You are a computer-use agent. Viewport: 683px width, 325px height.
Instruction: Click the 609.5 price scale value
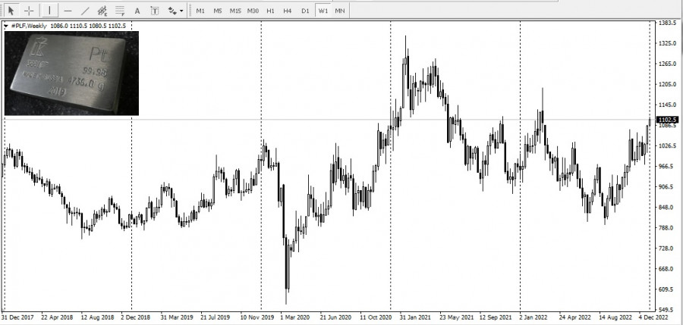click(x=667, y=289)
